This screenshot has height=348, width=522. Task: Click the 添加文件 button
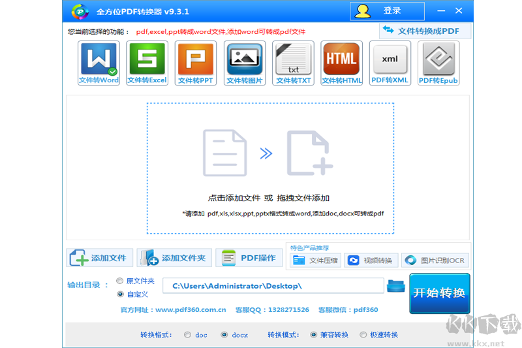100,258
